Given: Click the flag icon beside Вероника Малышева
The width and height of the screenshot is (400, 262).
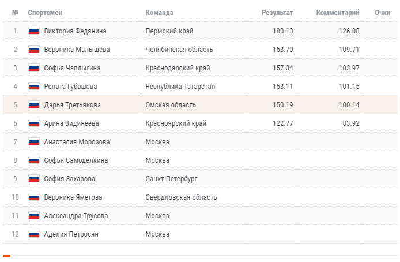Looking at the screenshot, I should click(33, 50).
